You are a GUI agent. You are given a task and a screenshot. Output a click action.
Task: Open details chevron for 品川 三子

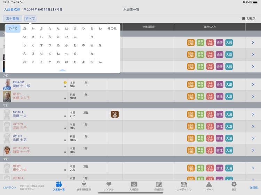click(253, 126)
